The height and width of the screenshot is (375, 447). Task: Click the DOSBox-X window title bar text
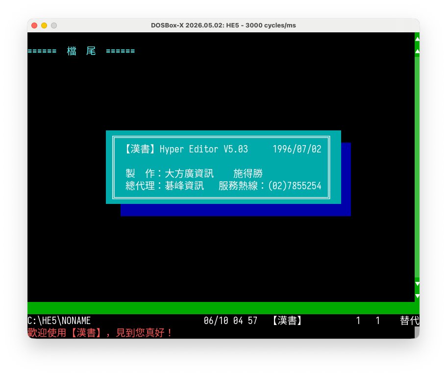(223, 25)
